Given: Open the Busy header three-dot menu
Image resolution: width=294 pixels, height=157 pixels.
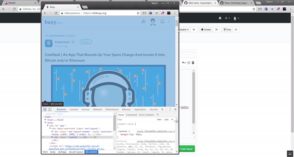Looking at the screenshot, I should 169,22.
